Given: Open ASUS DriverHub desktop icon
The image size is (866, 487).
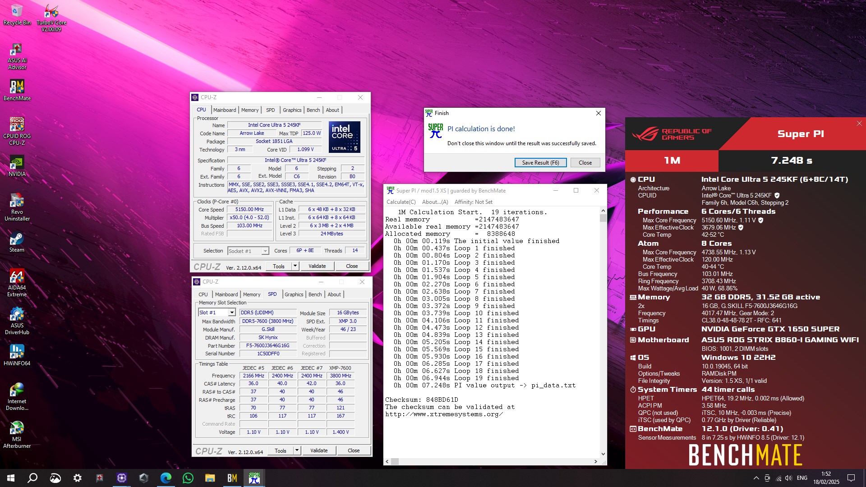Looking at the screenshot, I should click(x=17, y=321).
